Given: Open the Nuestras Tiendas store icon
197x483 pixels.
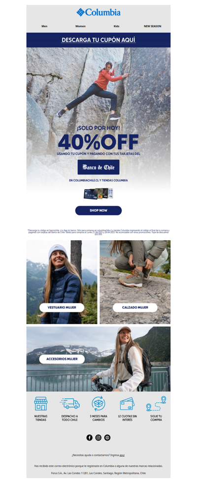Looking at the screenshot, I should tap(40, 403).
